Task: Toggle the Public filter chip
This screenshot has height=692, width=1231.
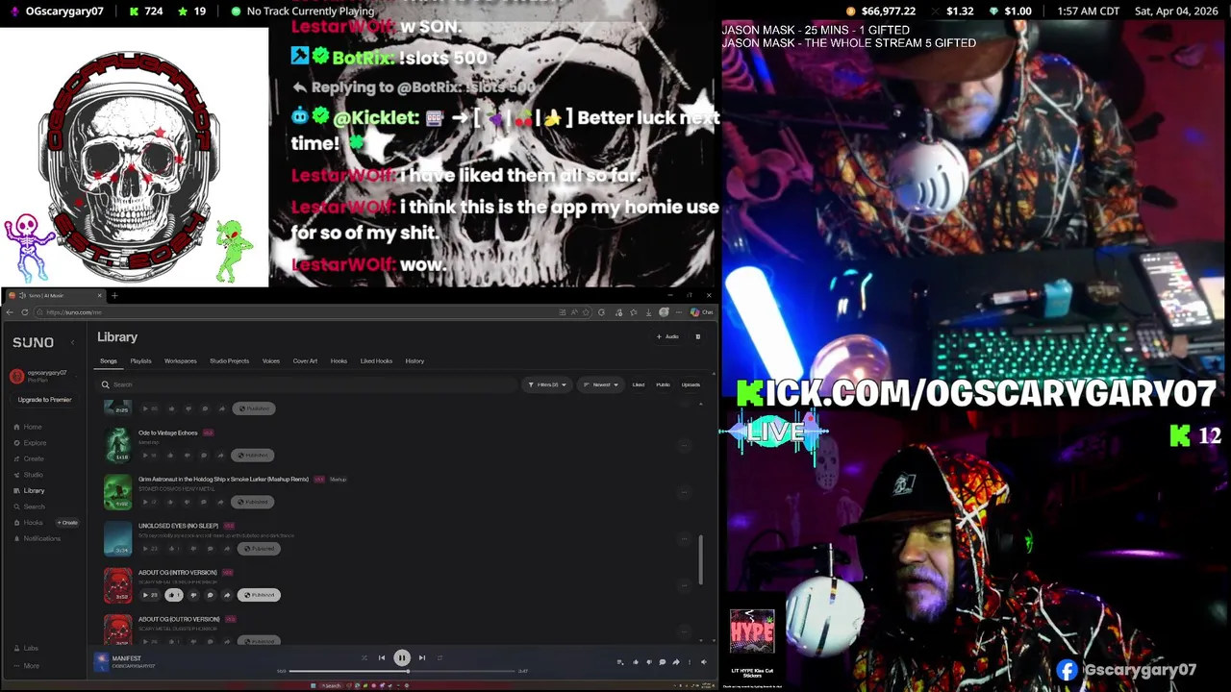Action: click(663, 384)
